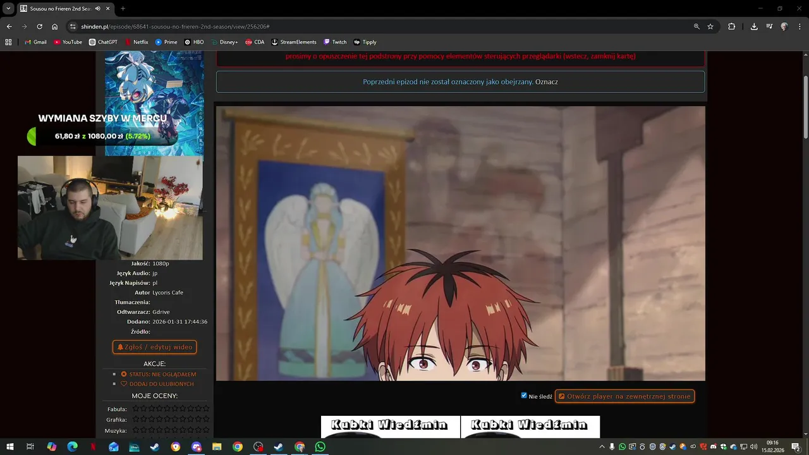
Task: Open the Netflix bookmark
Action: click(137, 42)
